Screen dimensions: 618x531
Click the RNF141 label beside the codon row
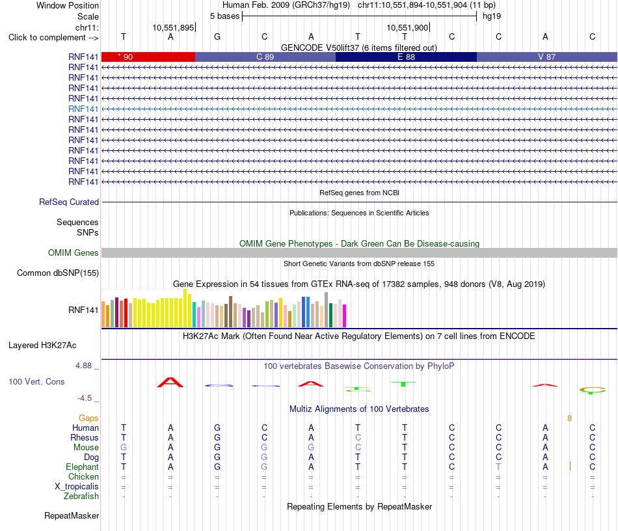click(83, 57)
